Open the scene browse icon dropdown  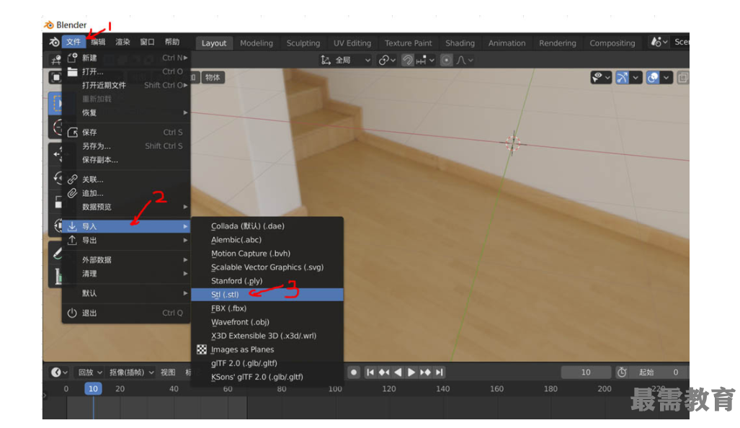click(659, 42)
